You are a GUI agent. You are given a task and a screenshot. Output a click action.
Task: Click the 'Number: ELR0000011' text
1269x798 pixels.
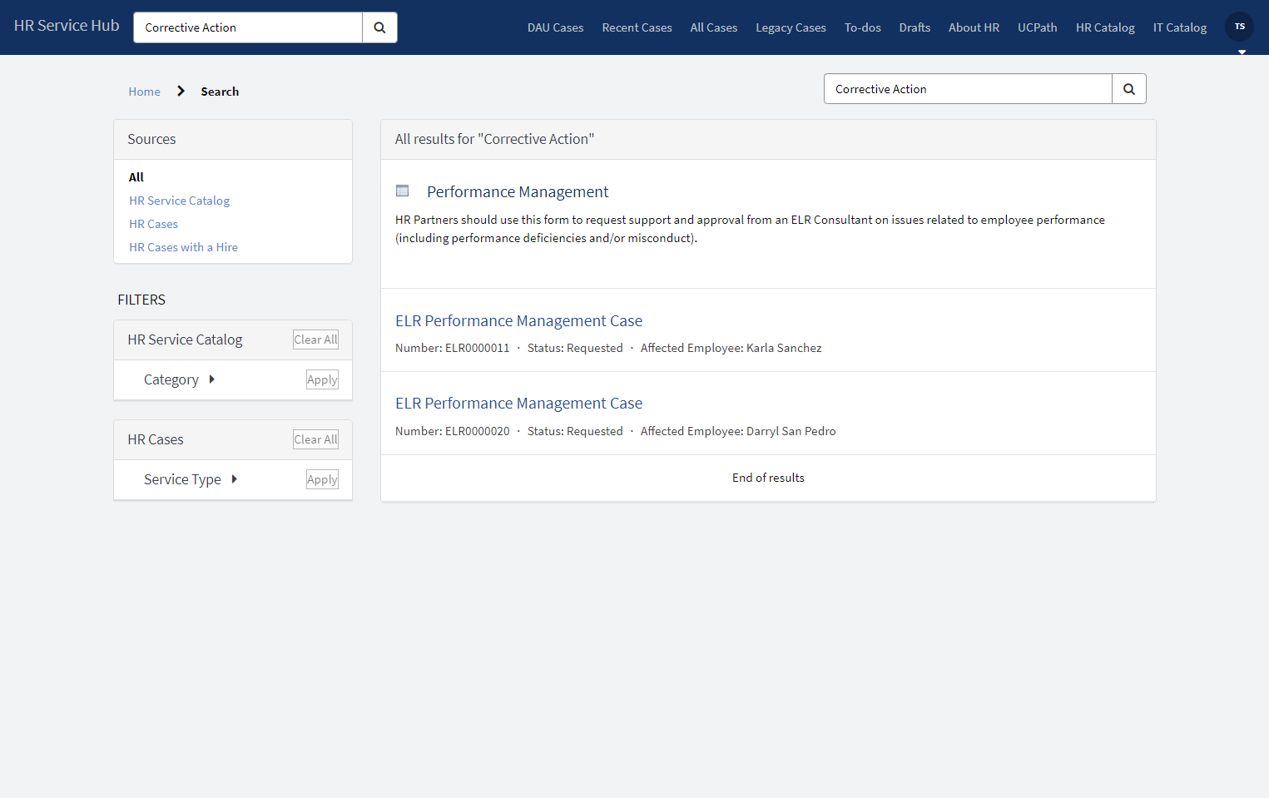pyautogui.click(x=452, y=348)
